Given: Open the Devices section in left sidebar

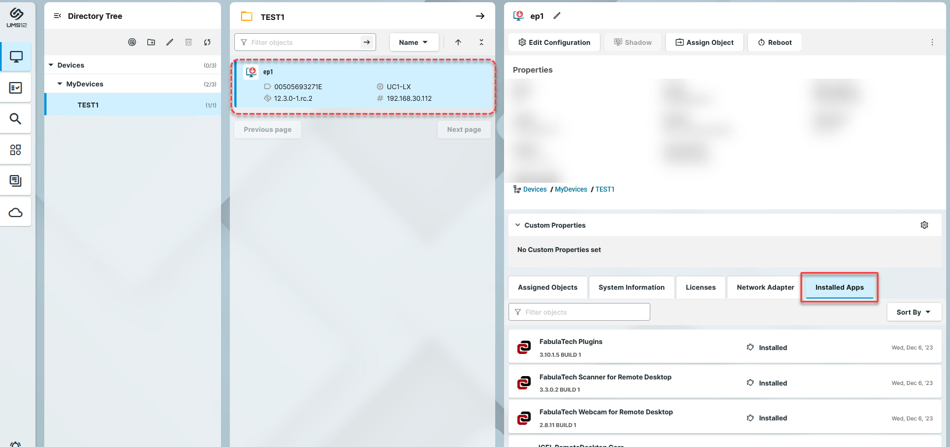Looking at the screenshot, I should coord(16,56).
